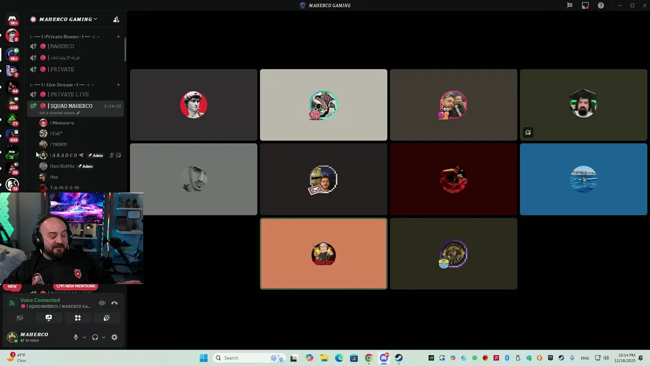Viewport: 650px width, 366px height.
Task: Open the help question mark icon
Action: [601, 6]
